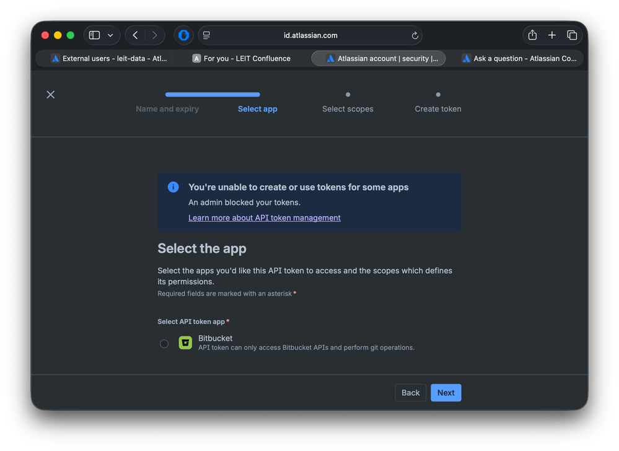Open the Share menu icon
Image resolution: width=619 pixels, height=451 pixels.
[532, 35]
